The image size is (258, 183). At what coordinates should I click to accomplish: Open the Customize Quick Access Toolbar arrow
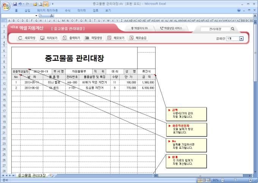click(53, 4)
